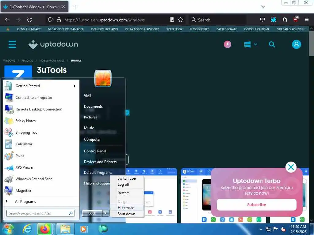Open Computer in Start menu
This screenshot has height=235, width=314.
tap(92, 140)
